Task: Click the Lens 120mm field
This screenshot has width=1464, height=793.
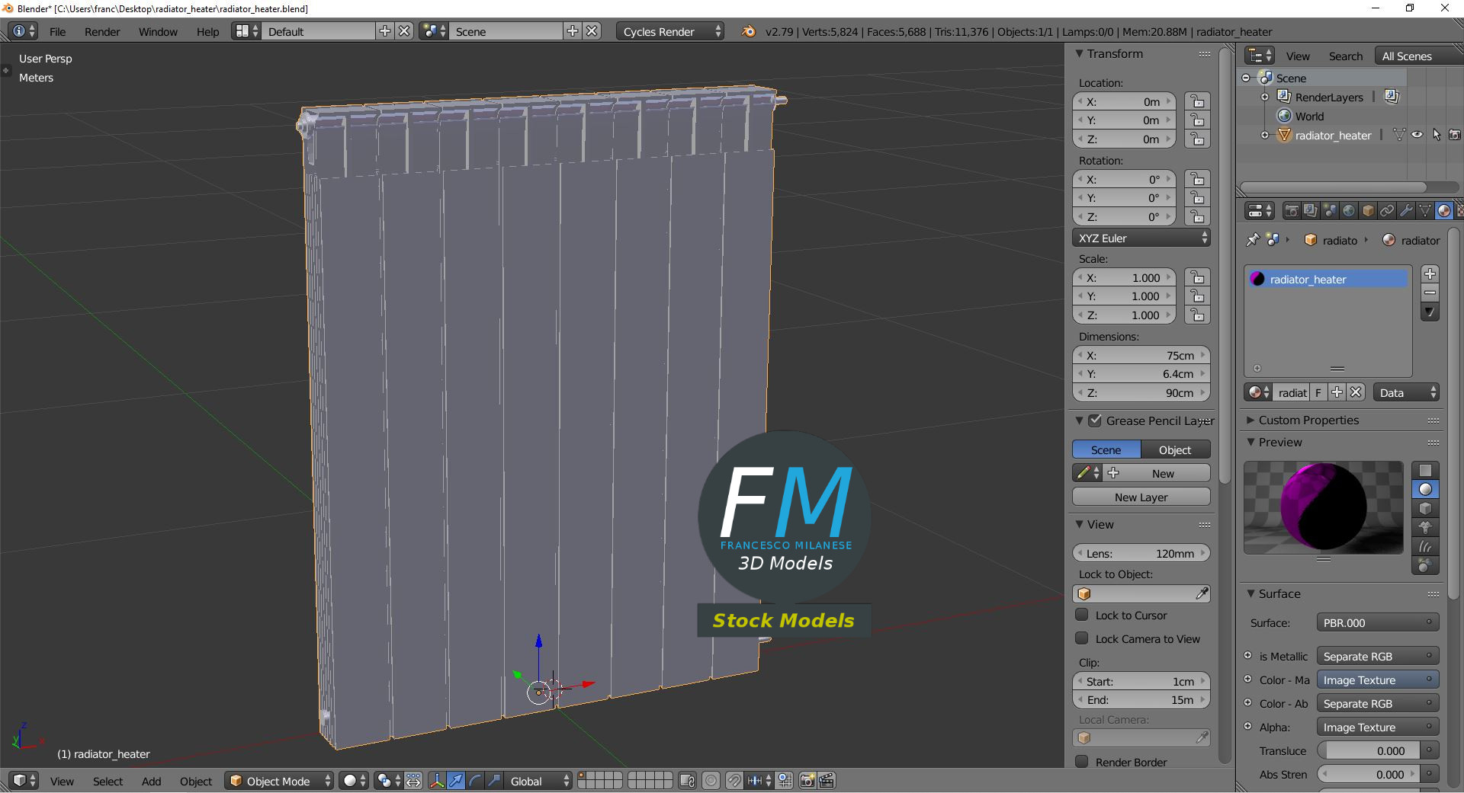Action: (1141, 553)
